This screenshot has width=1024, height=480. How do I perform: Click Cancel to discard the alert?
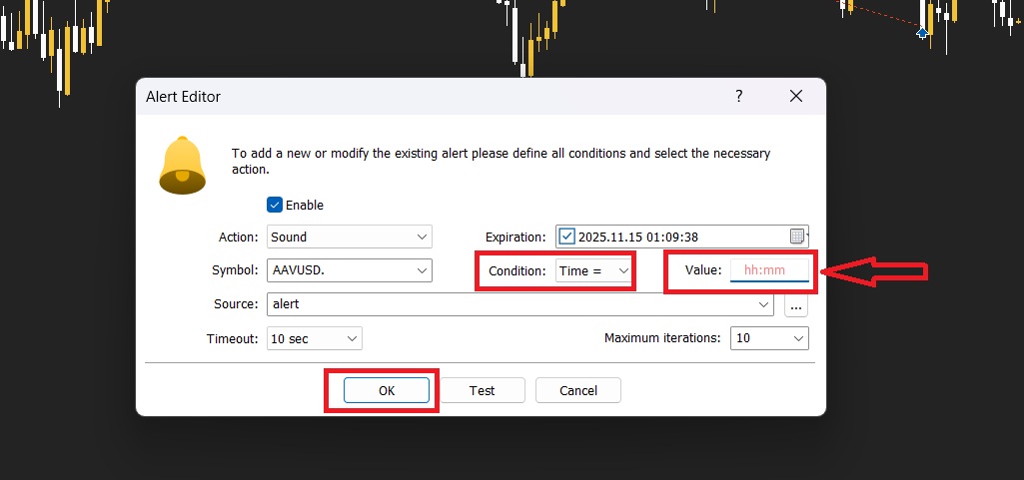click(x=578, y=390)
